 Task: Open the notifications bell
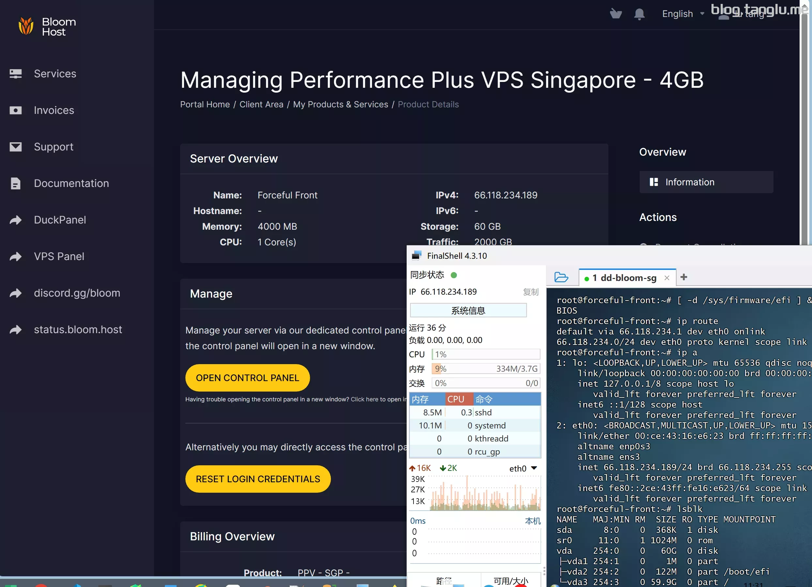(x=639, y=14)
